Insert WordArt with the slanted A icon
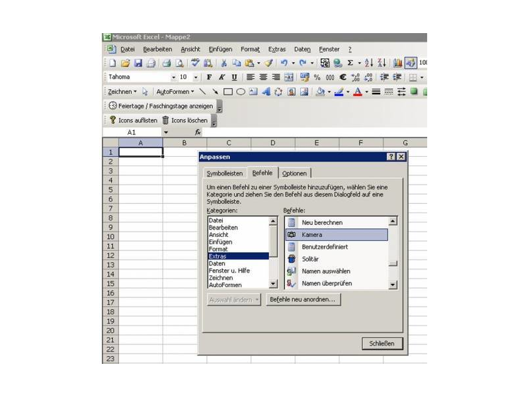Image resolution: width=529 pixels, height=397 pixels. [x=266, y=91]
